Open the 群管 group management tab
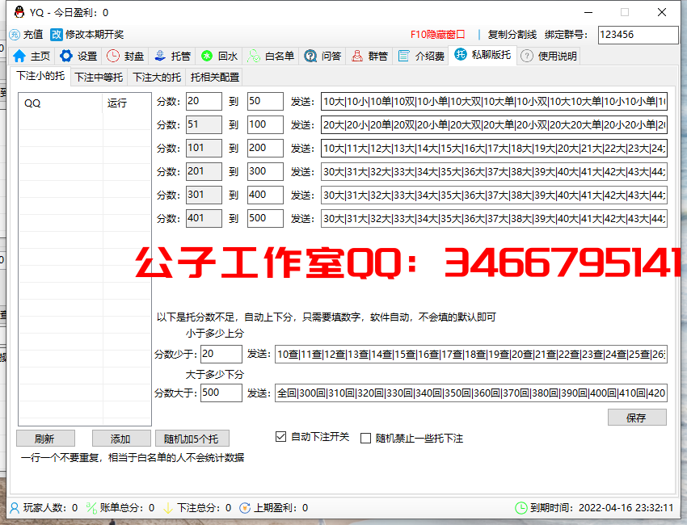 tap(369, 56)
